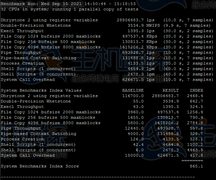Select the System Benchmarks Index Score label
The height and width of the screenshot is (180, 216).
(x=40, y=166)
